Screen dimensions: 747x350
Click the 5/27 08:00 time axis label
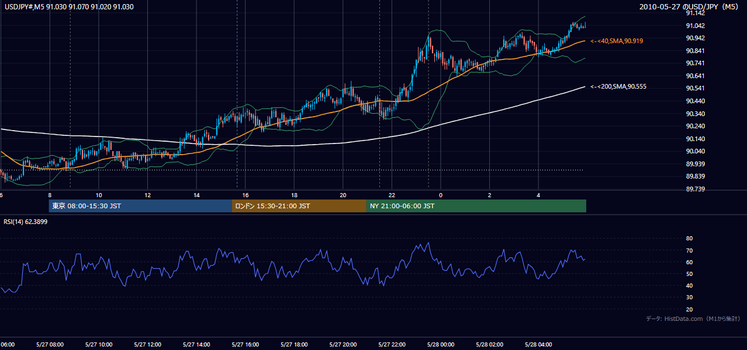click(x=50, y=344)
